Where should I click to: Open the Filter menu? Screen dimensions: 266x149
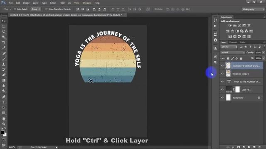[62, 3]
